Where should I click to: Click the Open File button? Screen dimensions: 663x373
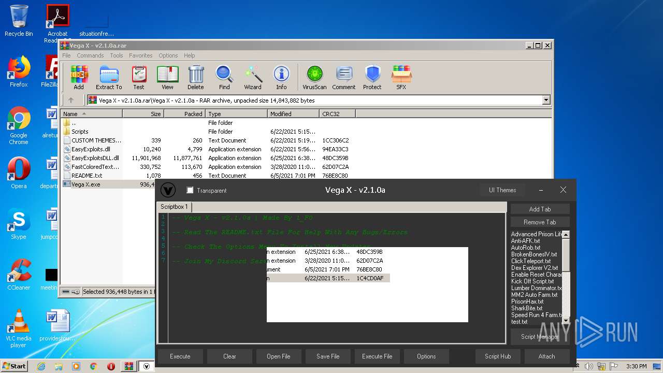(279, 356)
